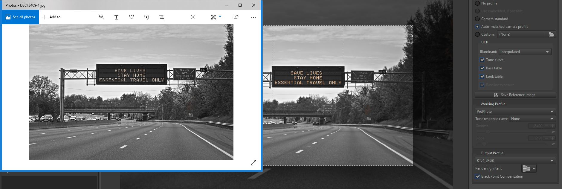Image resolution: width=562 pixels, height=189 pixels.
Task: Decrease the Gamma value with minus
Action: tap(546, 126)
